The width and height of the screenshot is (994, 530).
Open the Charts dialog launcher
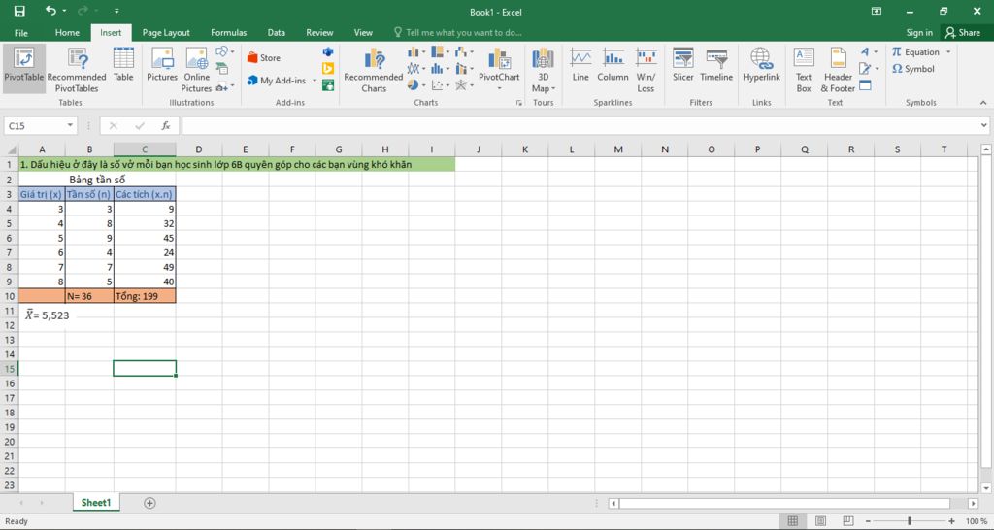519,102
